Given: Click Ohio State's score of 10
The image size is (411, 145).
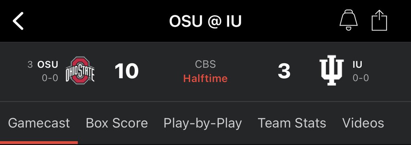Looking at the screenshot, I should tap(127, 71).
